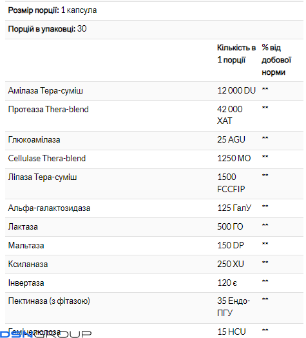Click the Мальтаза ingredient label

pos(26,246)
